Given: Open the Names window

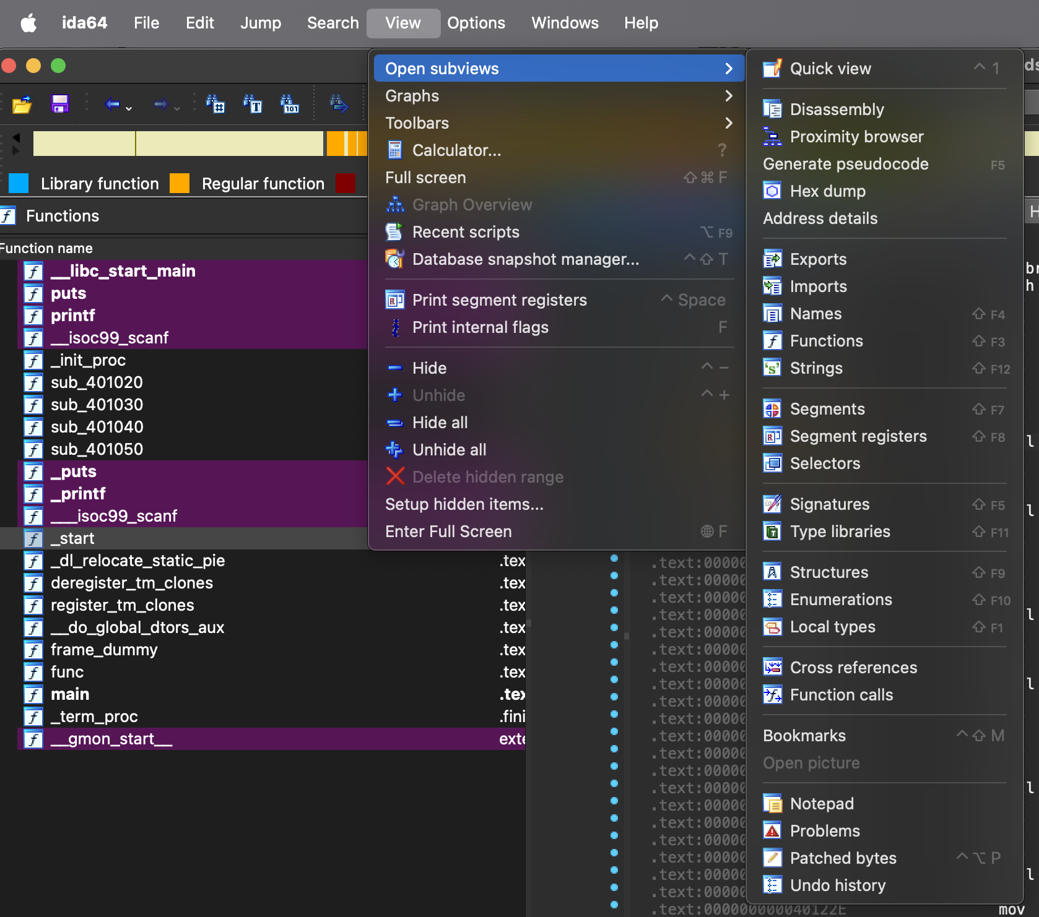Looking at the screenshot, I should pyautogui.click(x=884, y=314).
